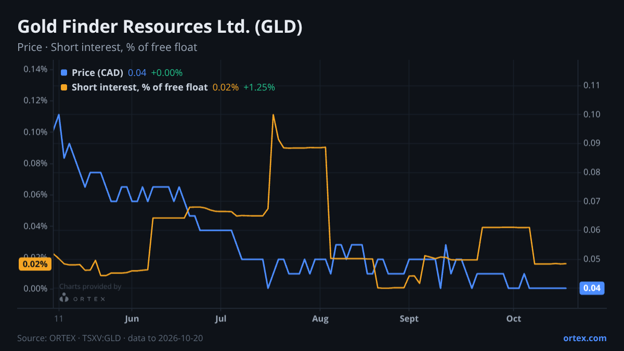This screenshot has height=351, width=624.
Task: Click the orange 0.02% value in the legend
Action: pyautogui.click(x=226, y=87)
